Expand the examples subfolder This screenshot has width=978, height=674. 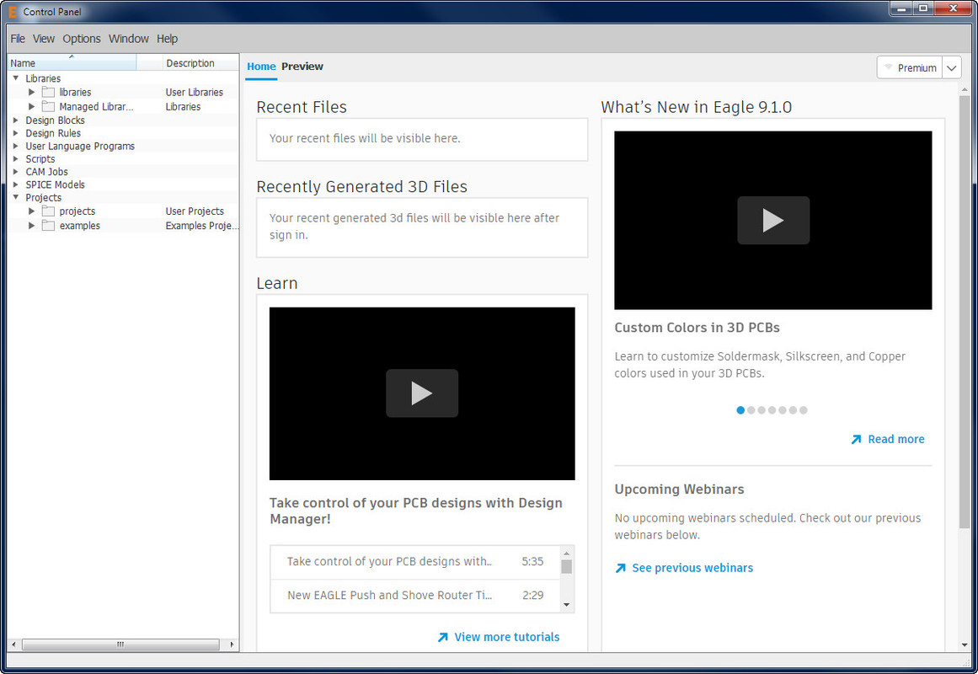(x=31, y=226)
